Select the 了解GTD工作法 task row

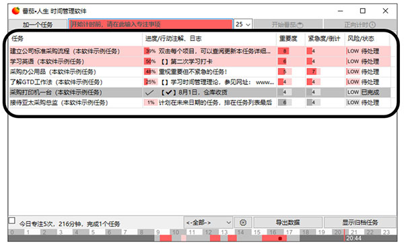pyautogui.click(x=200, y=82)
